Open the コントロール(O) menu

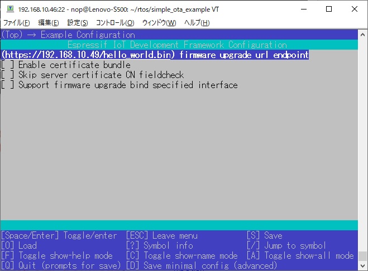point(115,23)
